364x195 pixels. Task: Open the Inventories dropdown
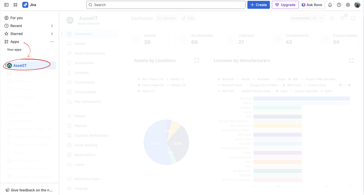307,18
